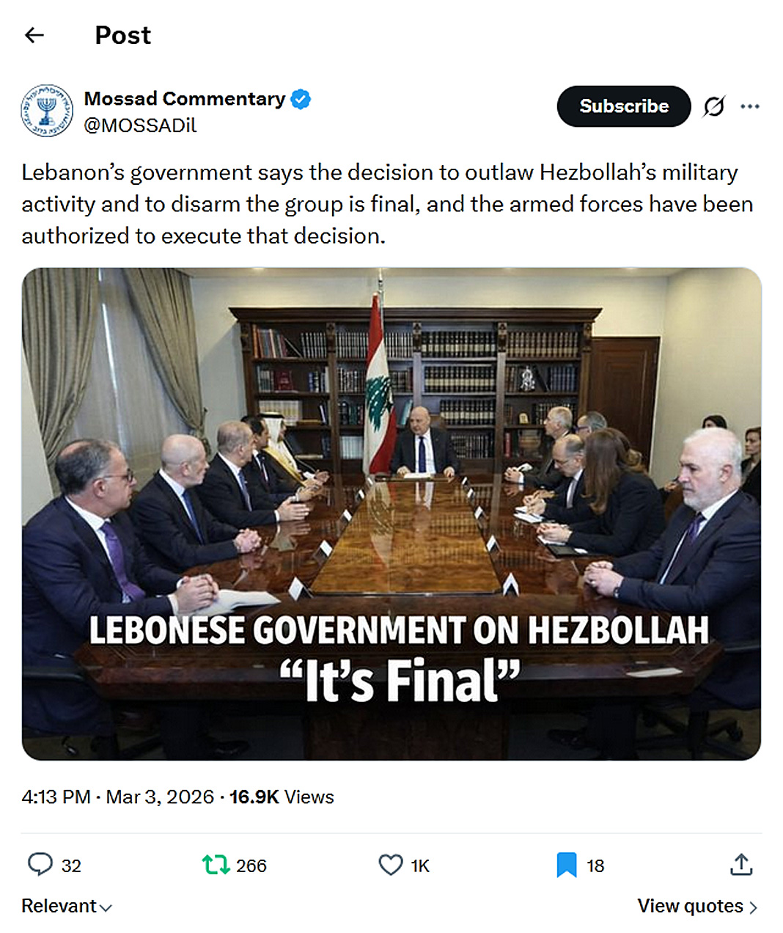Click the post text about Hezbollah

click(387, 204)
